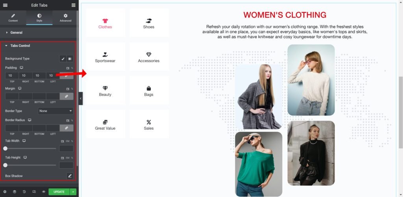Open save options arrow beside Update
This screenshot has width=403, height=197.
(73, 191)
